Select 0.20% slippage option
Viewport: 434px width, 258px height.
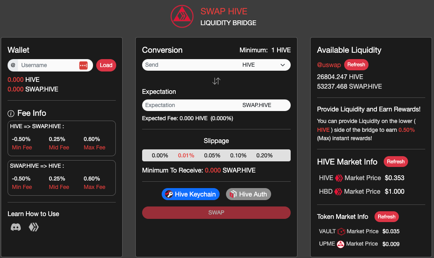264,156
